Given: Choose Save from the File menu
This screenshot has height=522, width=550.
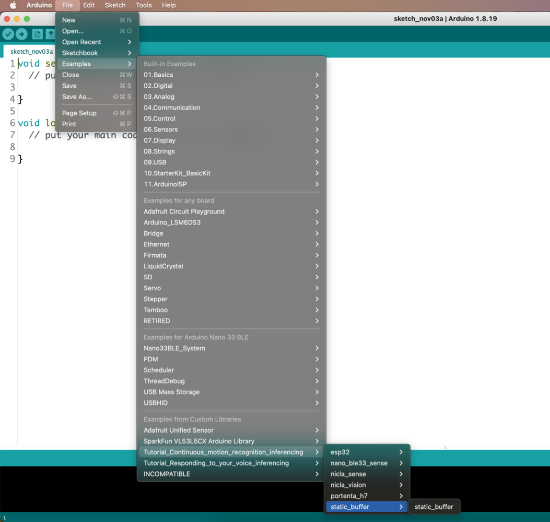Looking at the screenshot, I should click(97, 86).
